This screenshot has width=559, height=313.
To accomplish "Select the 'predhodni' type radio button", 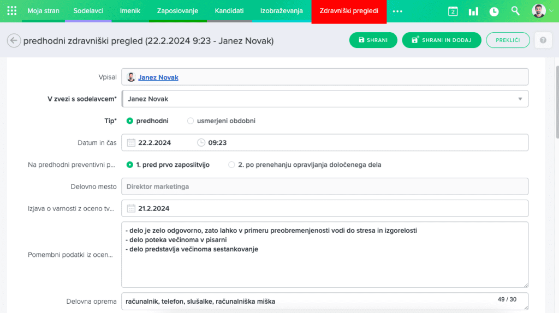I will tap(130, 121).
